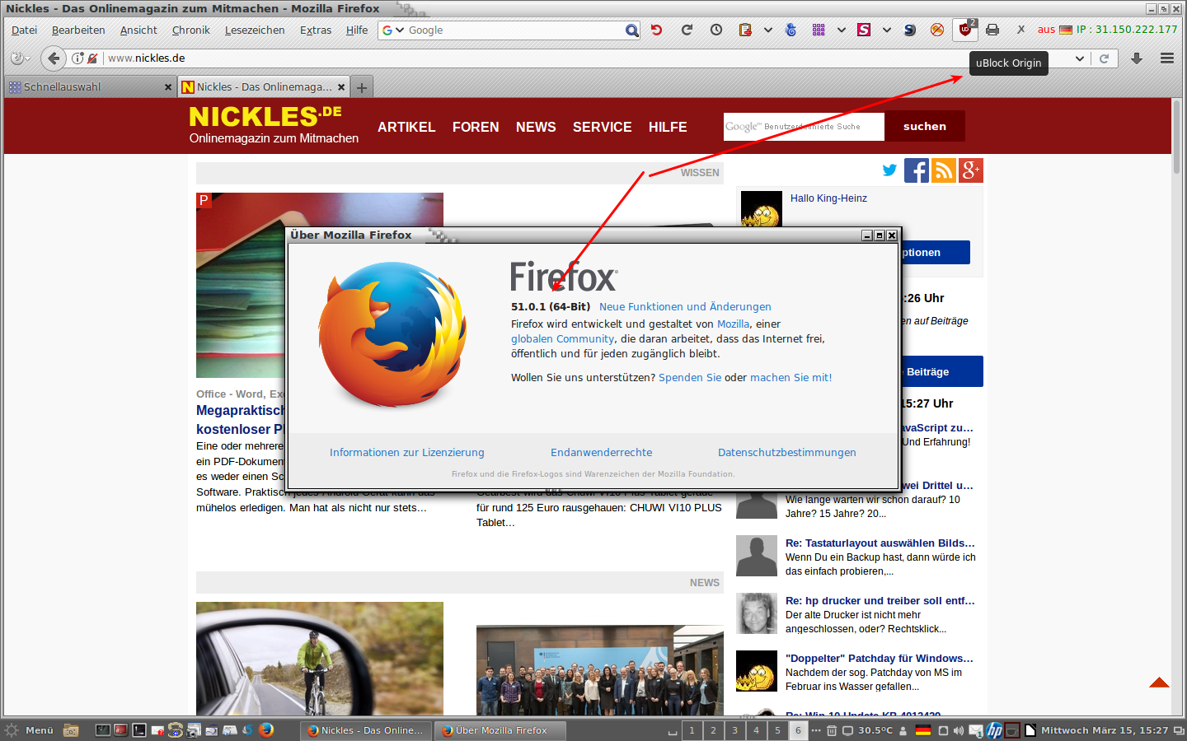Viewport: 1187px width, 741px height.
Task: Open the URL bar history dropdown arrow
Action: click(x=1079, y=58)
